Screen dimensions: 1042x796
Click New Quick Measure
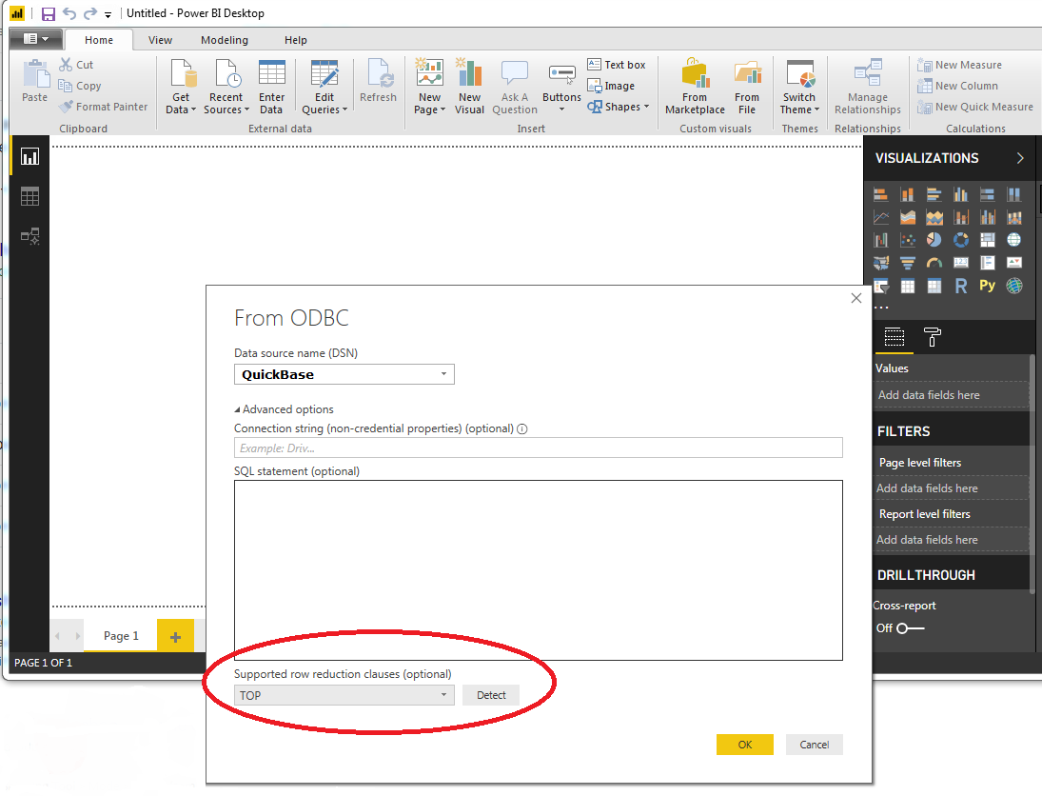click(974, 107)
